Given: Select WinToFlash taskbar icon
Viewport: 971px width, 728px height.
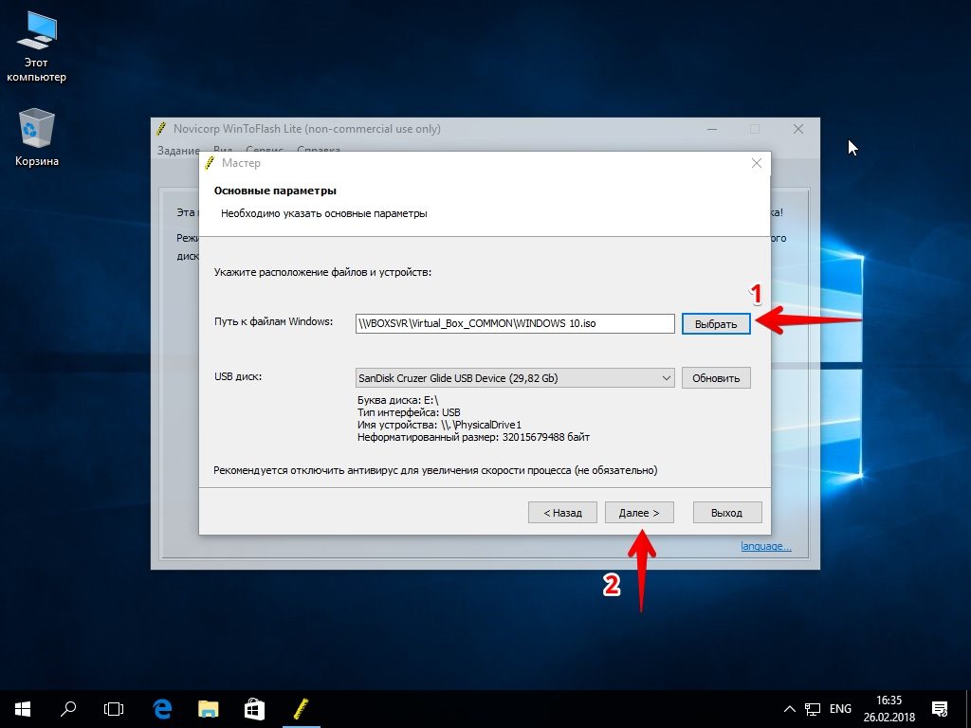Looking at the screenshot, I should (x=301, y=709).
